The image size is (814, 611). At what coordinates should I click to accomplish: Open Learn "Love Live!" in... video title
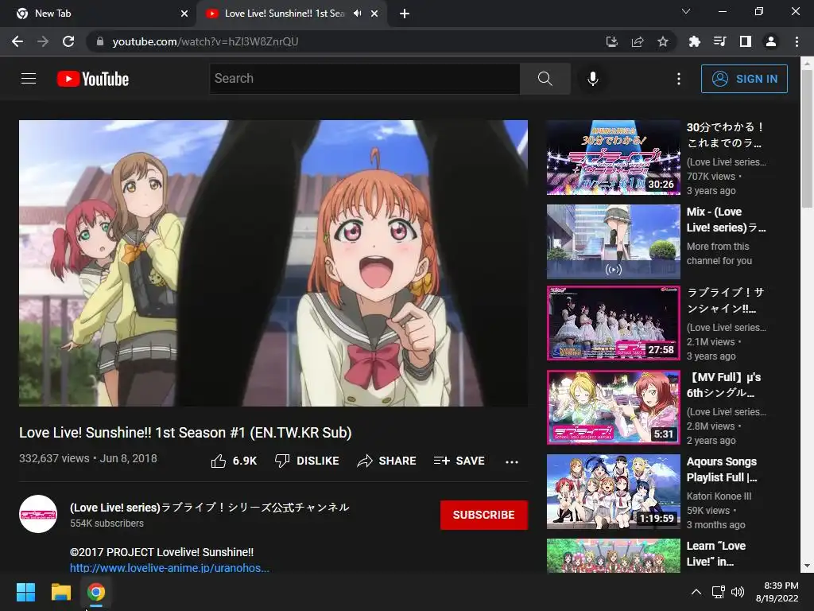[716, 554]
